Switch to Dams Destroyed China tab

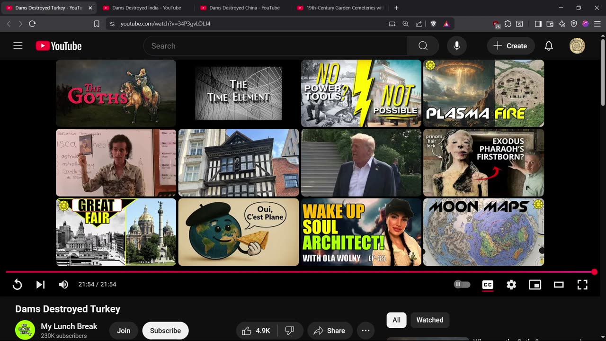tap(243, 8)
